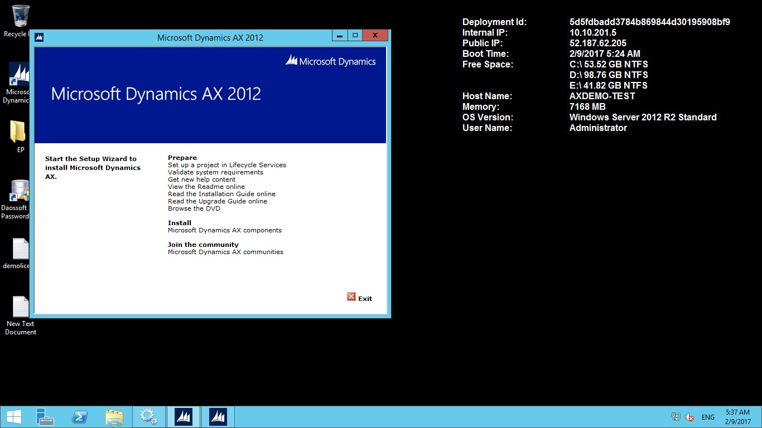
Task: Click the second Dynamics AX sails taskbar icon
Action: tap(218, 416)
